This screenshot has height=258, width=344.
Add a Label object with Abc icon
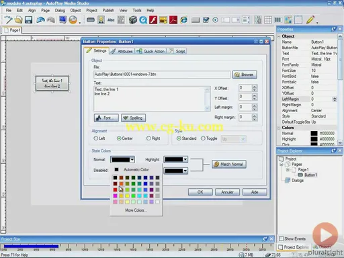click(x=111, y=20)
